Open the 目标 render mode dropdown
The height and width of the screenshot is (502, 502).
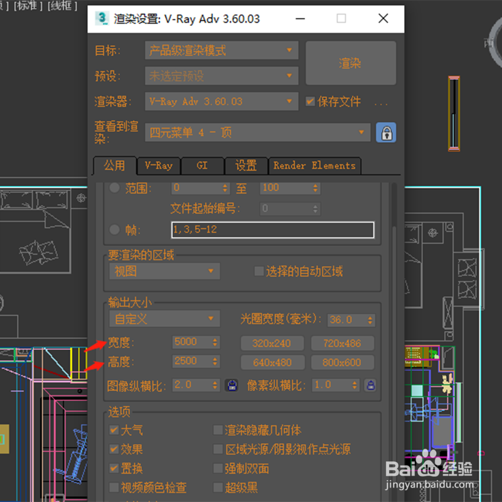coord(222,50)
